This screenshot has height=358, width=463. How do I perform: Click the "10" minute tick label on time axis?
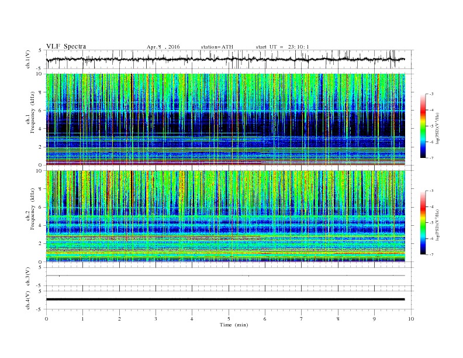tap(411, 319)
